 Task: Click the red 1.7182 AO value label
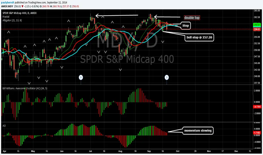[257, 133]
